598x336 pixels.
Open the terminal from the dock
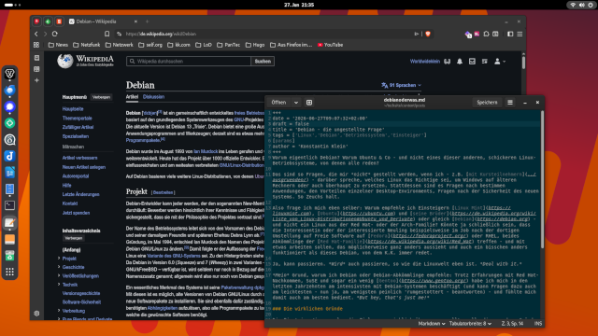point(10,205)
